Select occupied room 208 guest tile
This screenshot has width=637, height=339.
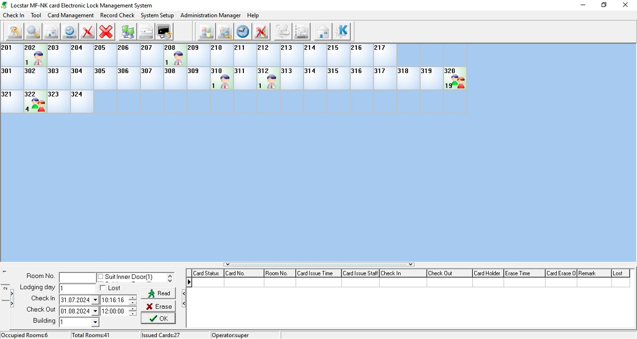tap(175, 55)
